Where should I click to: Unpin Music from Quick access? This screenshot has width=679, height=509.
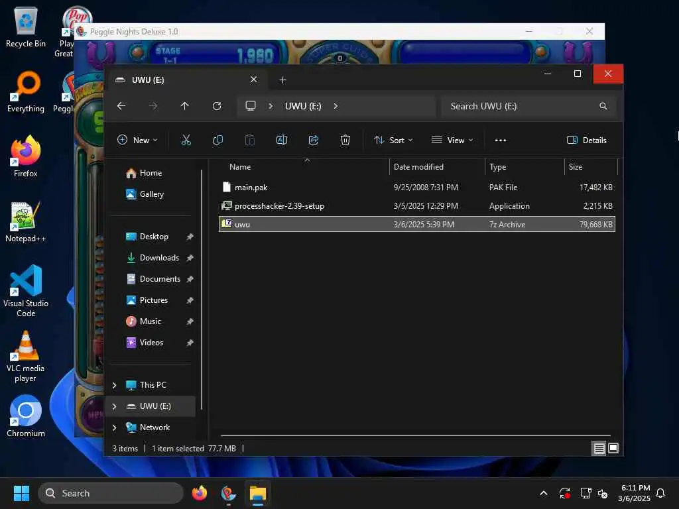pyautogui.click(x=190, y=321)
